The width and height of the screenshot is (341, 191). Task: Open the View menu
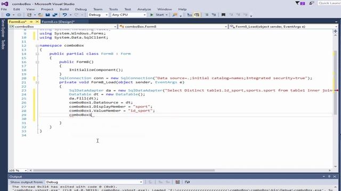point(30,10)
